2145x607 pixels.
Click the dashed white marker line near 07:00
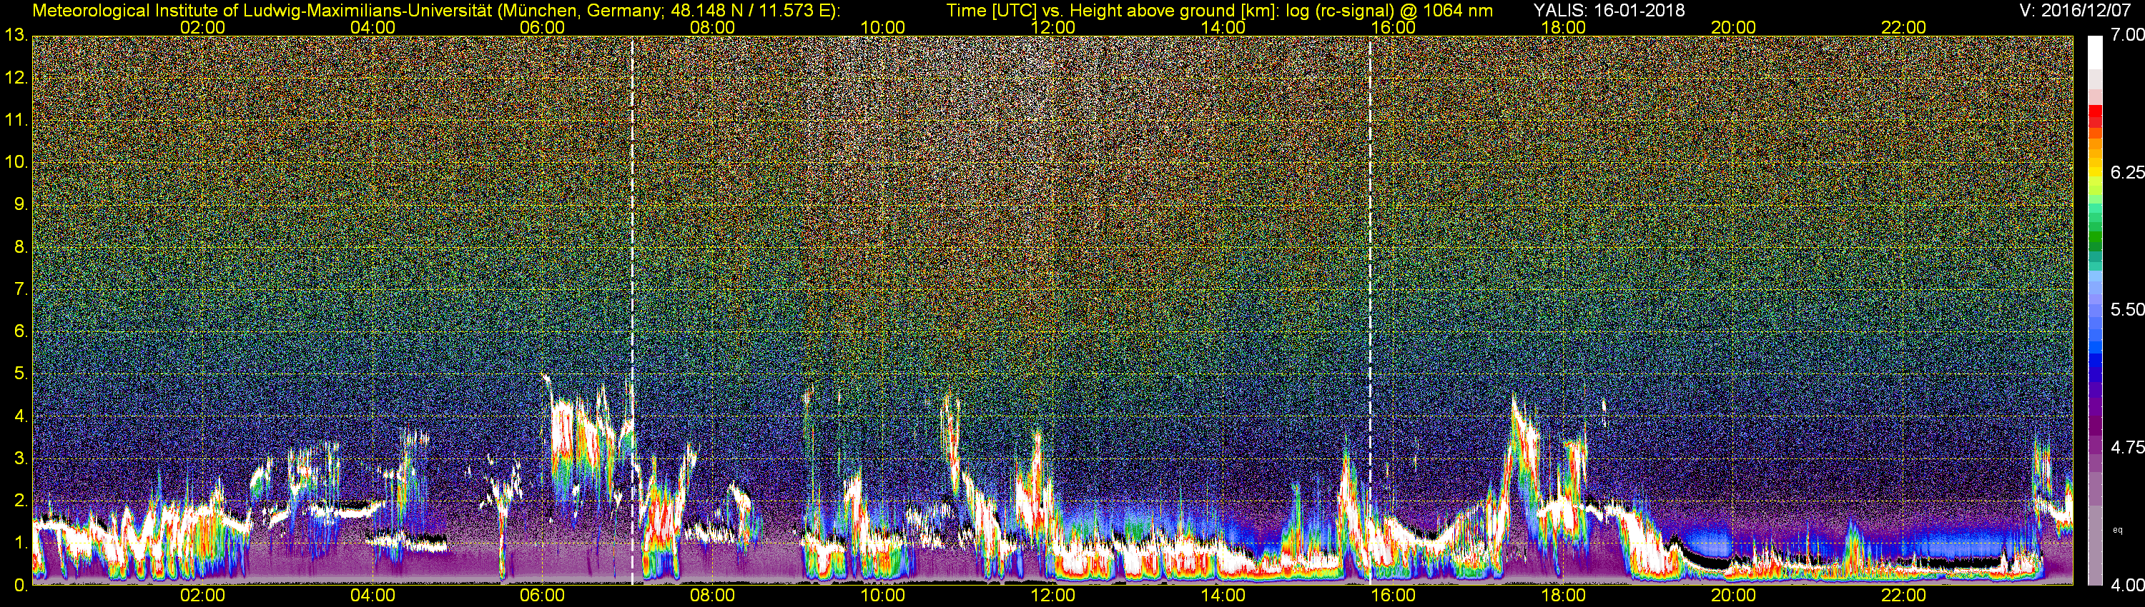(x=632, y=310)
